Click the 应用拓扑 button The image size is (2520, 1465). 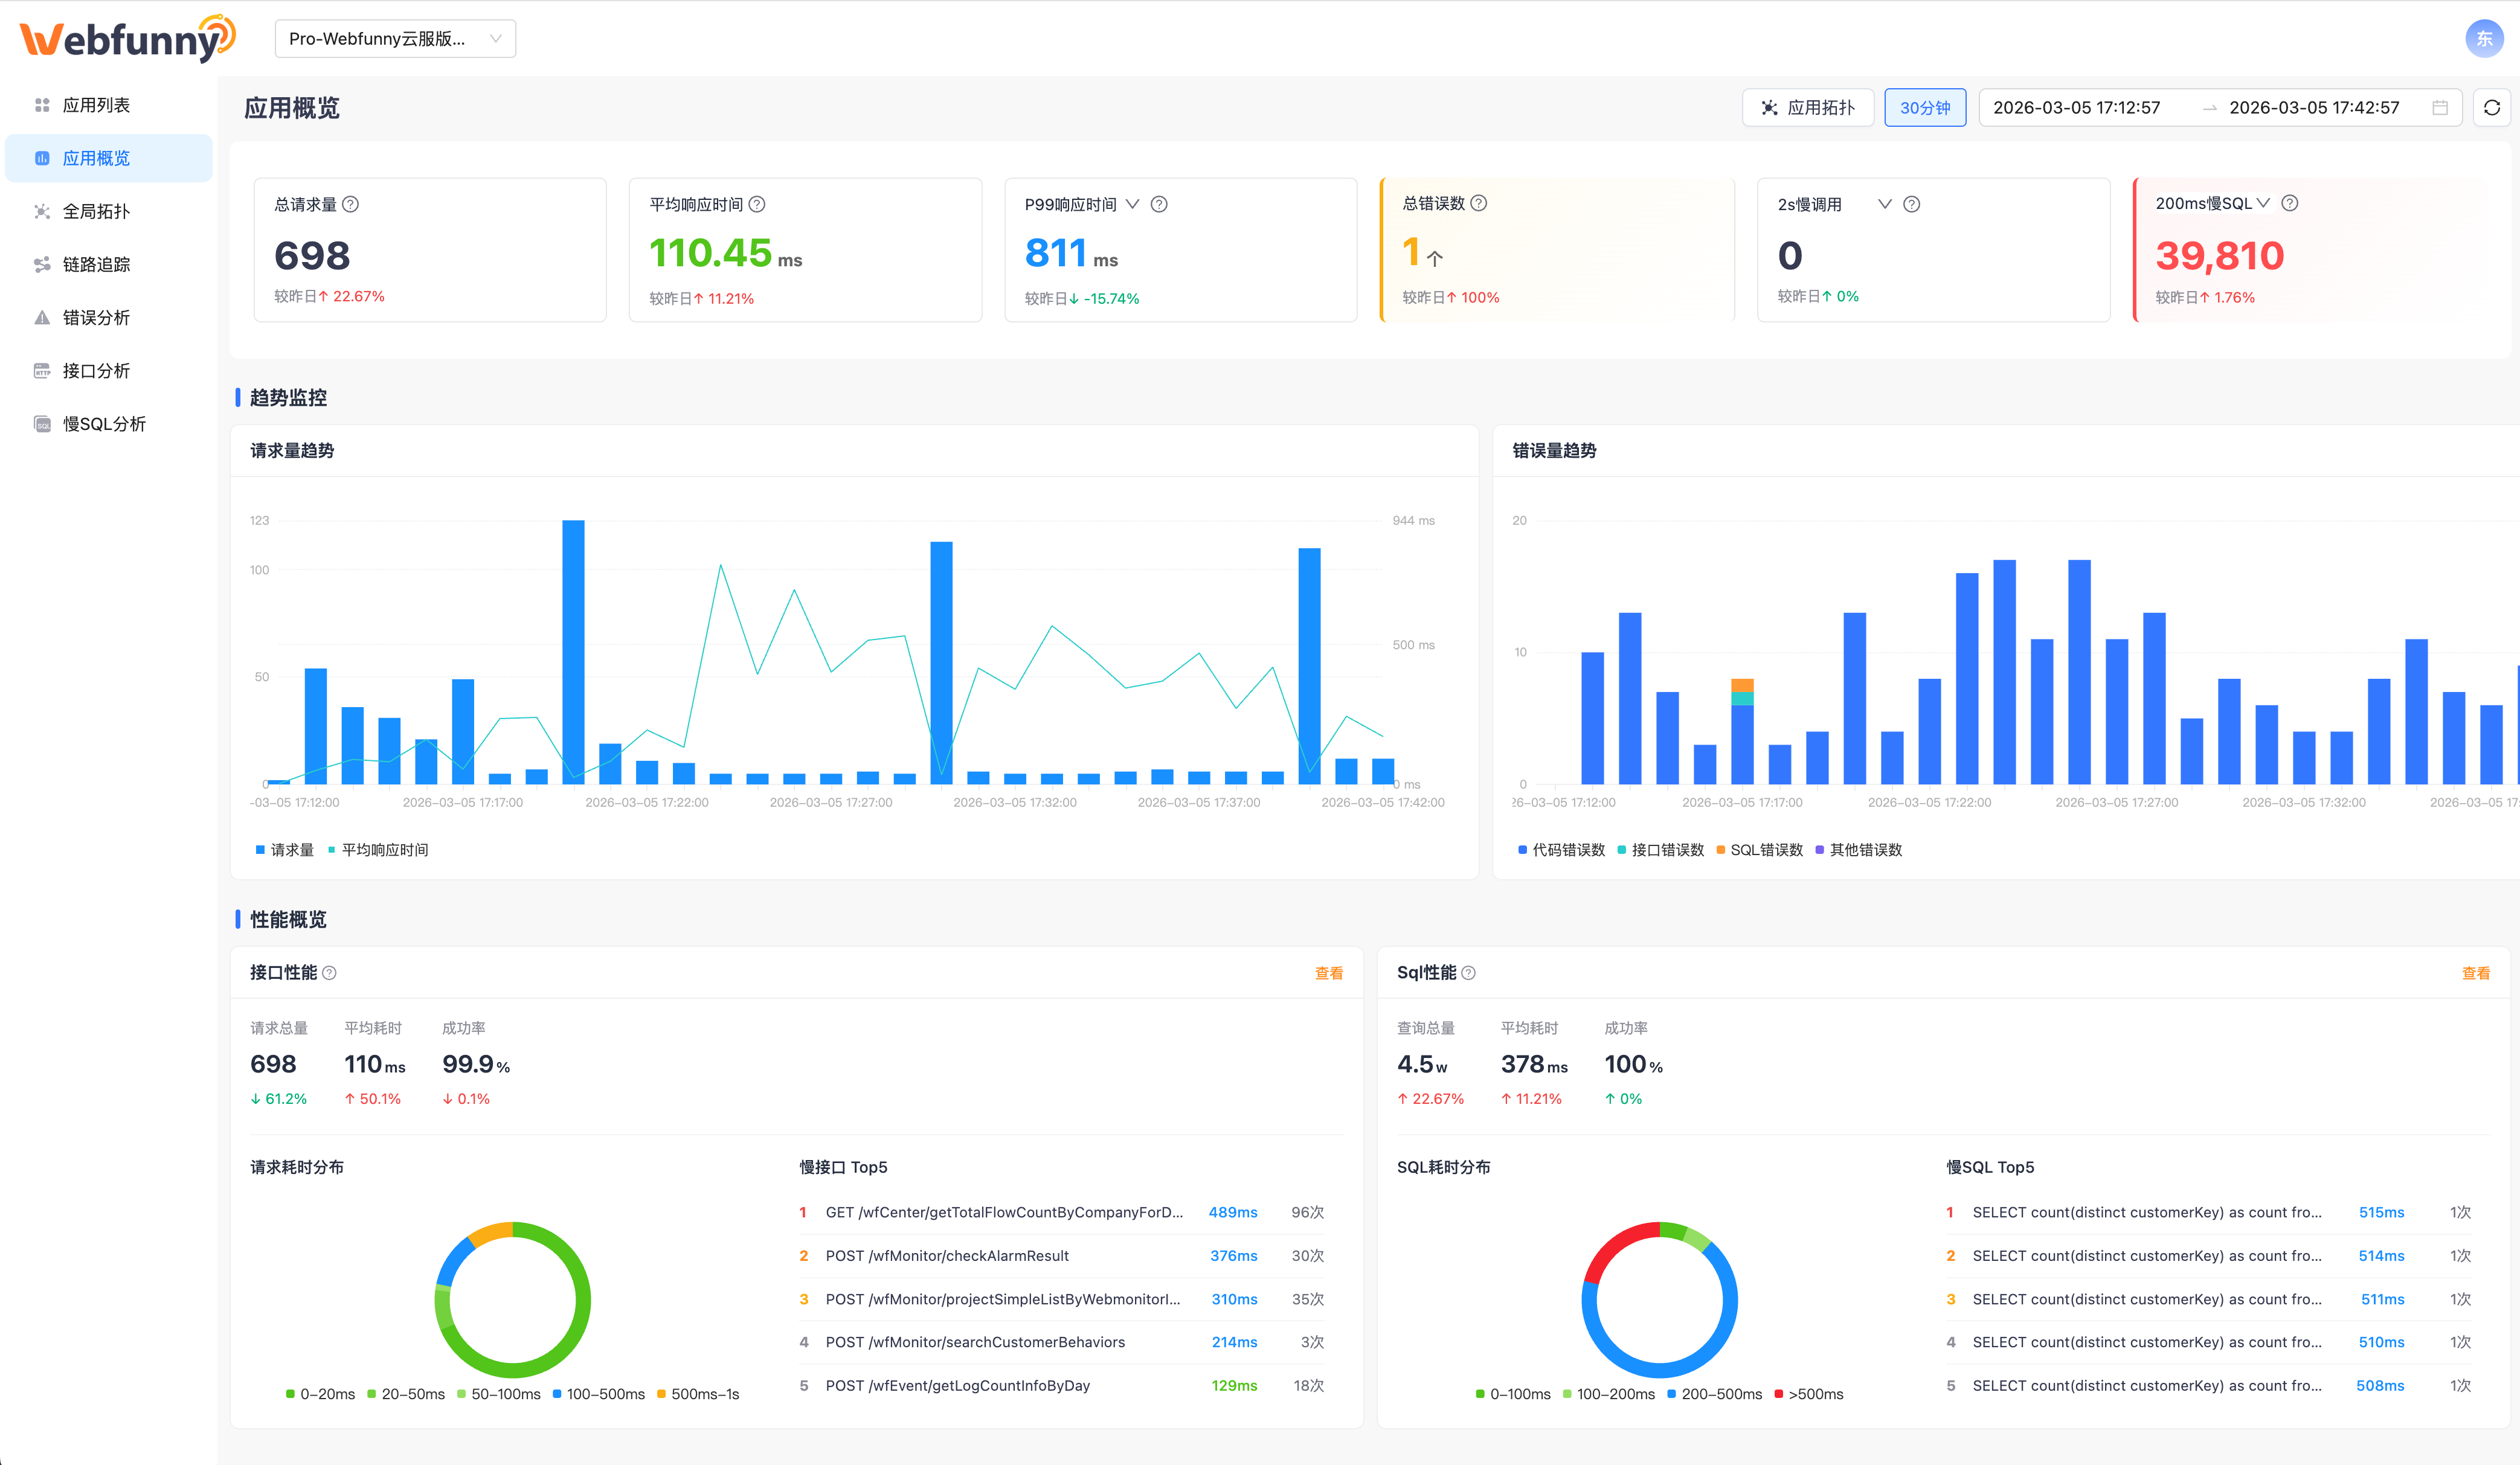pos(1808,108)
